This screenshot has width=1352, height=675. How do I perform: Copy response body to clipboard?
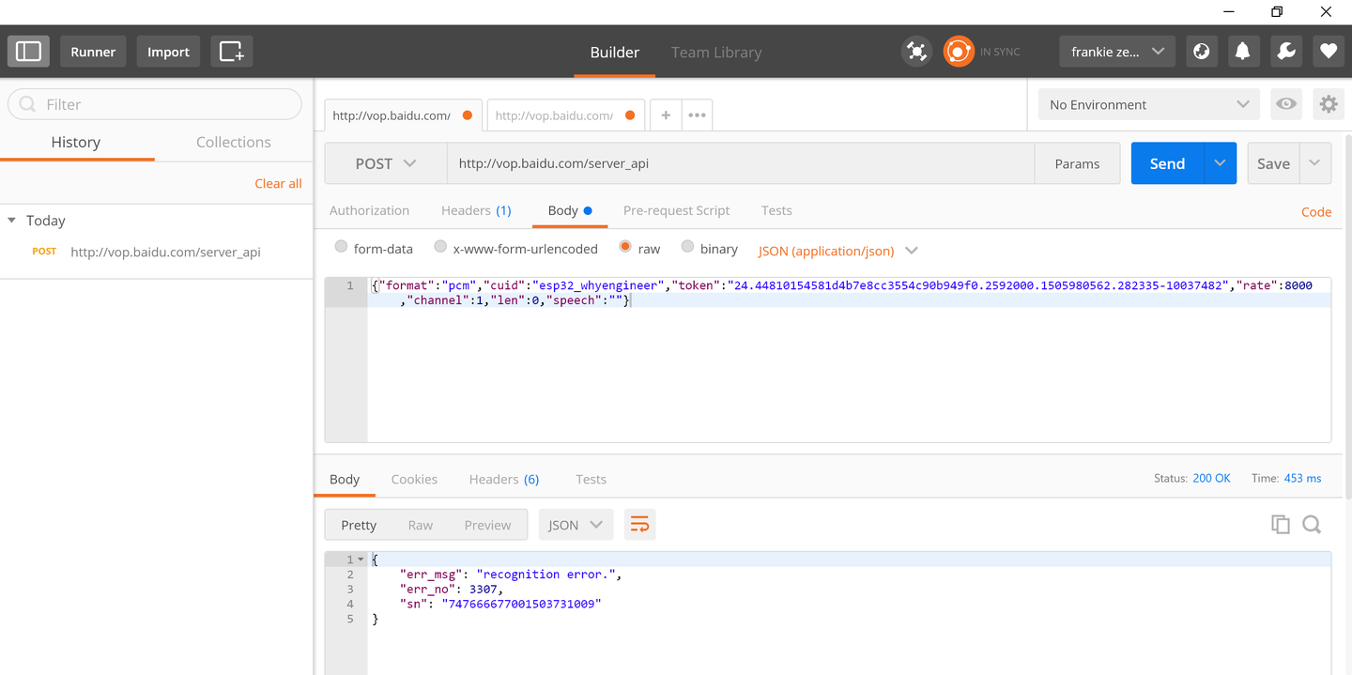coord(1280,525)
